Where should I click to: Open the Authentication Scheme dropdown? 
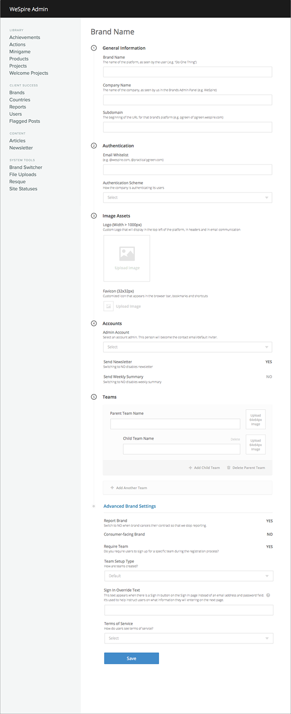click(x=188, y=197)
